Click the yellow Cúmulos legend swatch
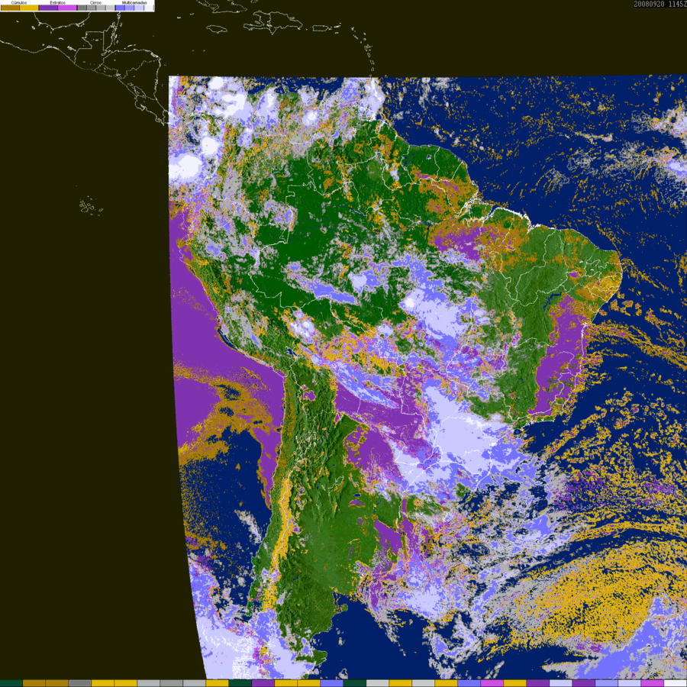The width and height of the screenshot is (687, 687). click(29, 8)
